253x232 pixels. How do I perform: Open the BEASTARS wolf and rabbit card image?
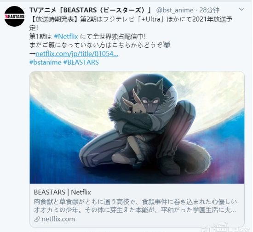[x=137, y=127]
